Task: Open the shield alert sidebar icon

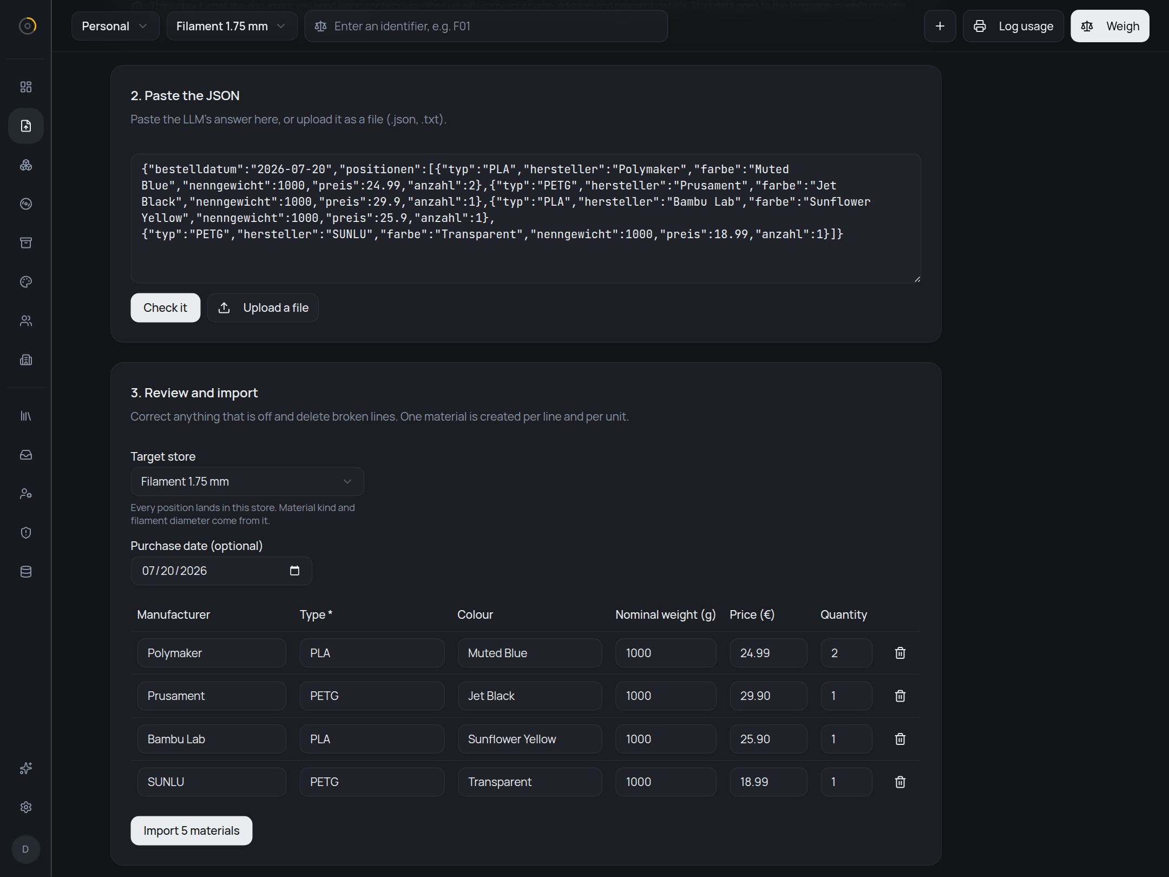Action: [x=26, y=533]
